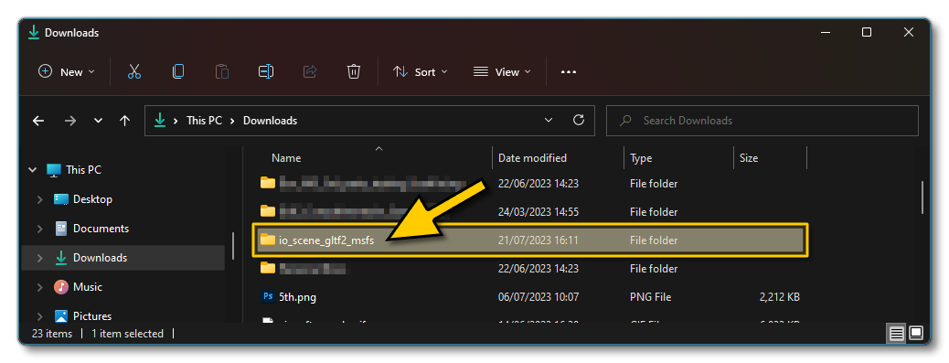Refresh the Downloads folder view
Viewport: 949px width, 363px height.
pos(579,120)
